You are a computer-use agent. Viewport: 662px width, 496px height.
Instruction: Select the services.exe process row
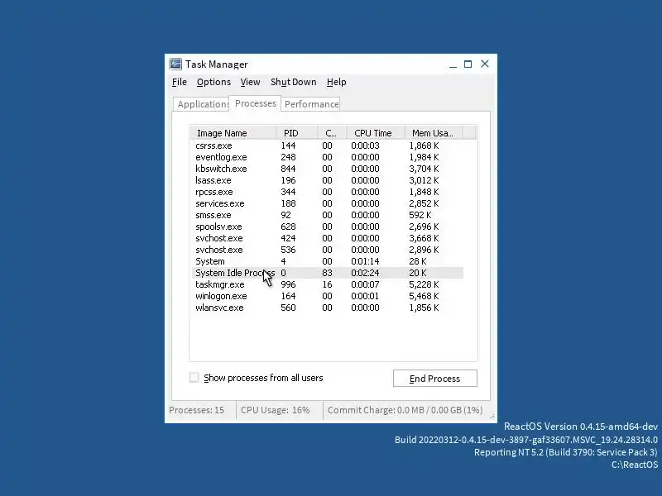327,203
